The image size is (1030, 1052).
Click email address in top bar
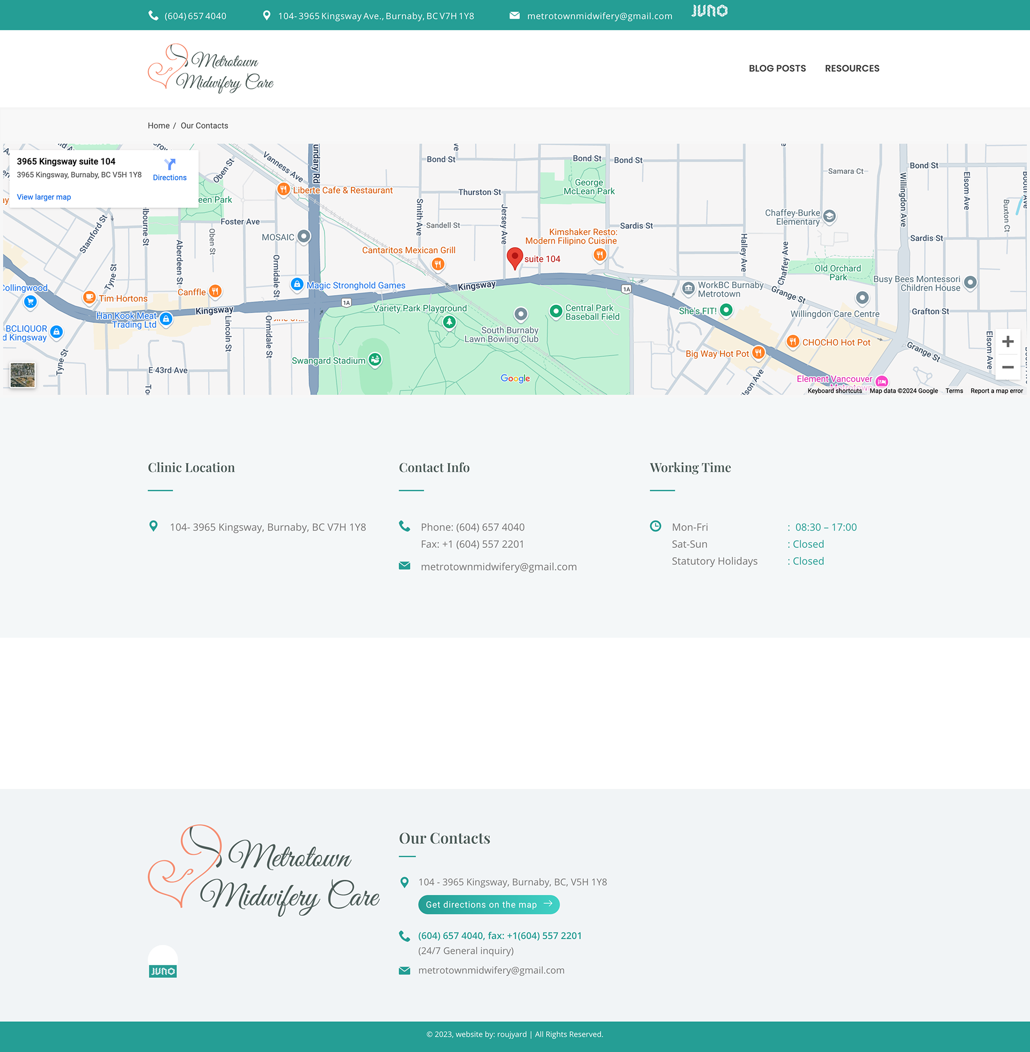(599, 16)
